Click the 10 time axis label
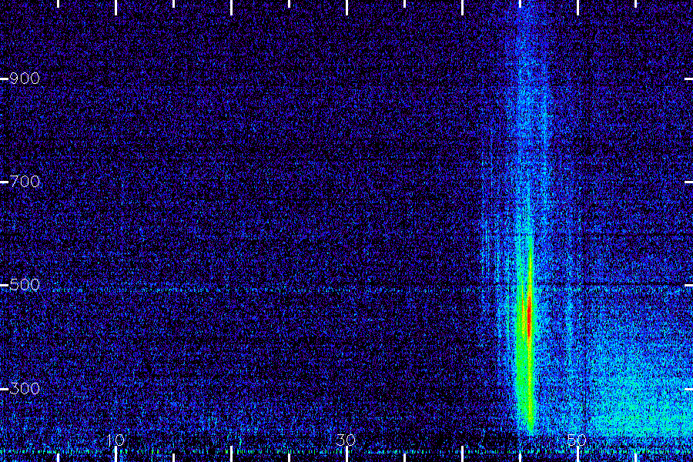This screenshot has width=693, height=462. pyautogui.click(x=115, y=440)
